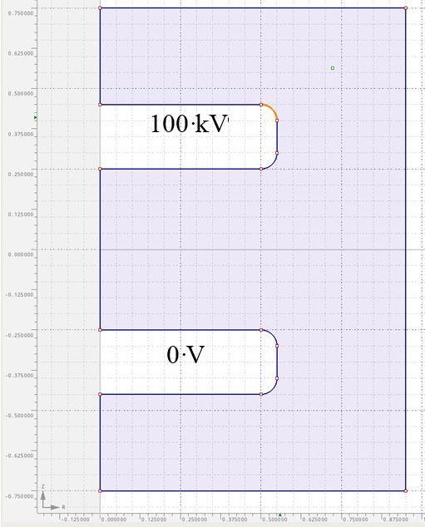Image resolution: width=425 pixels, height=527 pixels.
Task: Click vertical ruler label 0.375000
Action: point(21,134)
